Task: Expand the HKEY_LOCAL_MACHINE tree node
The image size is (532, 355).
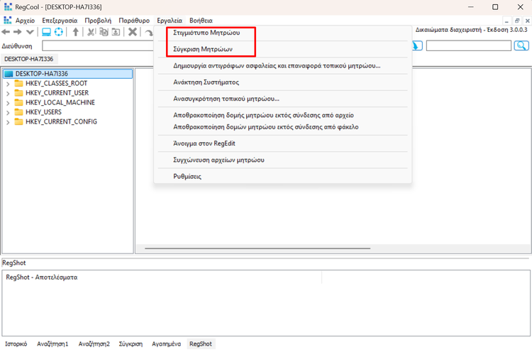Action: pos(8,102)
